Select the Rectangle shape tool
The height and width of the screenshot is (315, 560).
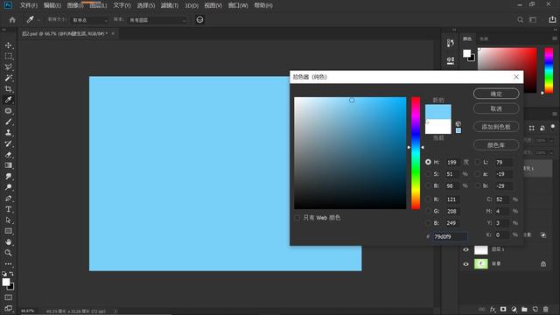pyautogui.click(x=8, y=231)
